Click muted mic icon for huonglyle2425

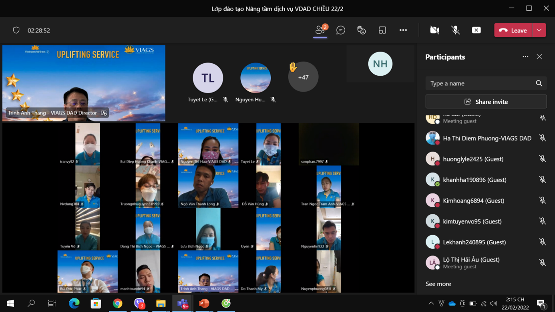pyautogui.click(x=543, y=159)
